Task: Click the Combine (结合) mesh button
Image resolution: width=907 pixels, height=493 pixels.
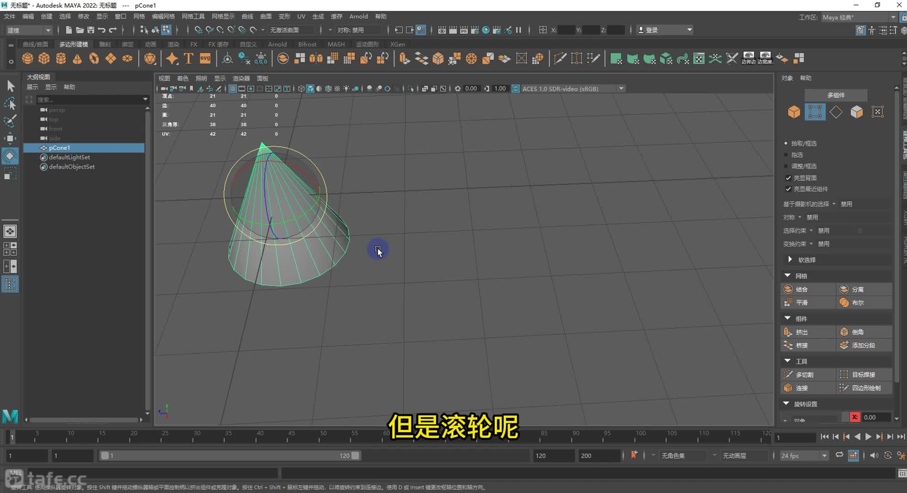Action: [x=808, y=289]
